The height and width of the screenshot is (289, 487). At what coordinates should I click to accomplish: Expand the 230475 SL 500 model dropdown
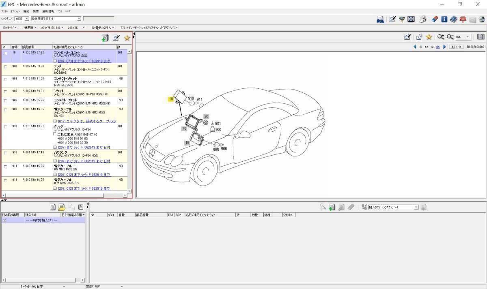tap(62, 28)
